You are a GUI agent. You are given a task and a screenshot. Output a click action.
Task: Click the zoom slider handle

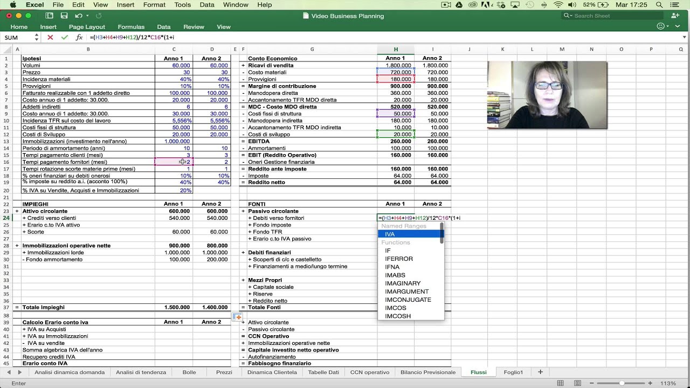tap(622, 383)
